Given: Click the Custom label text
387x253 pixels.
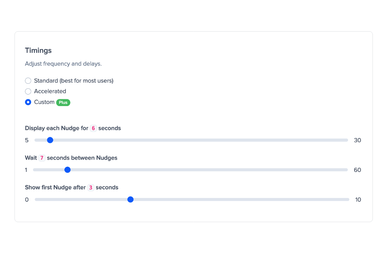Looking at the screenshot, I should click(x=44, y=102).
